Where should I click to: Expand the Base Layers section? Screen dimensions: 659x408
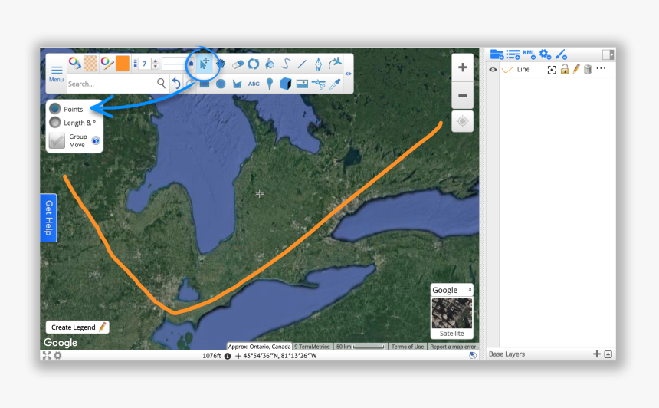[608, 354]
